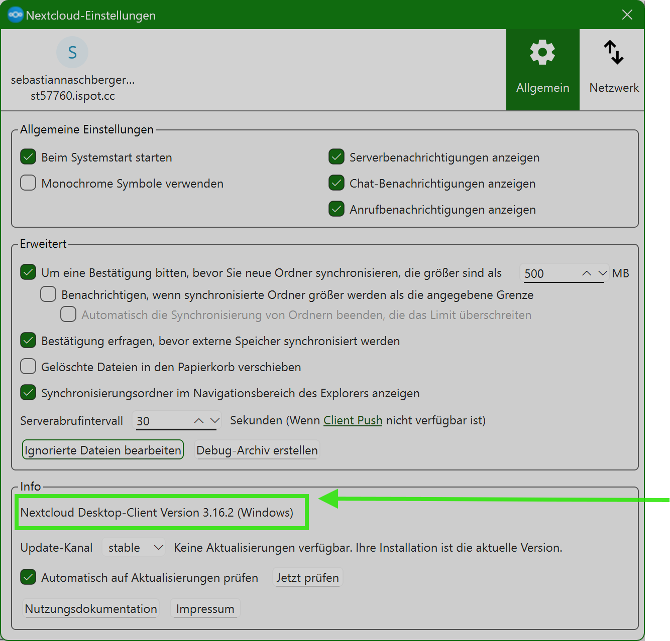
Task: Close the Nextcloud settings window
Action: (x=627, y=15)
